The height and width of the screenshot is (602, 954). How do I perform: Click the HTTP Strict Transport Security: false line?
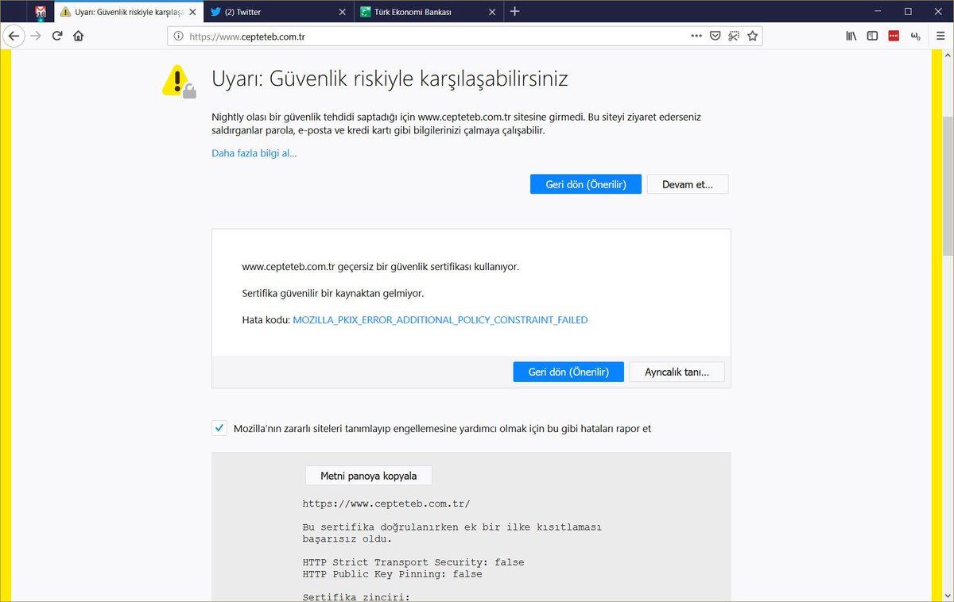pyautogui.click(x=413, y=562)
